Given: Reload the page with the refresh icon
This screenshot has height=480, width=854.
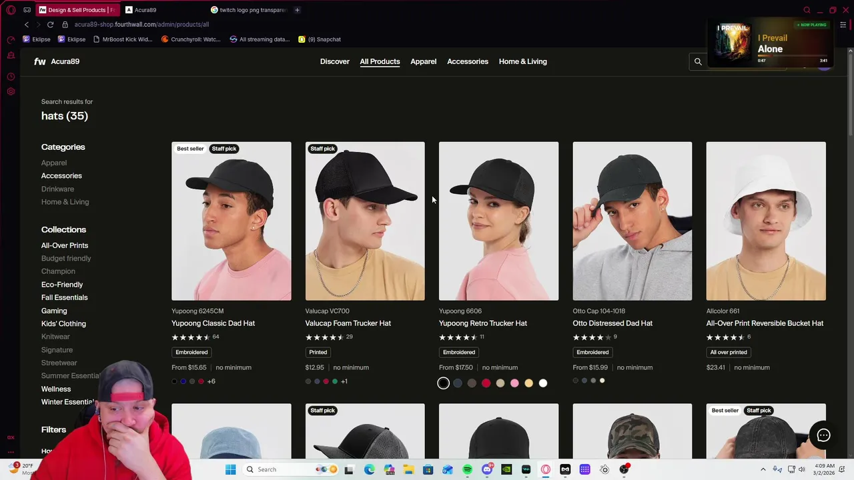Looking at the screenshot, I should click(50, 25).
